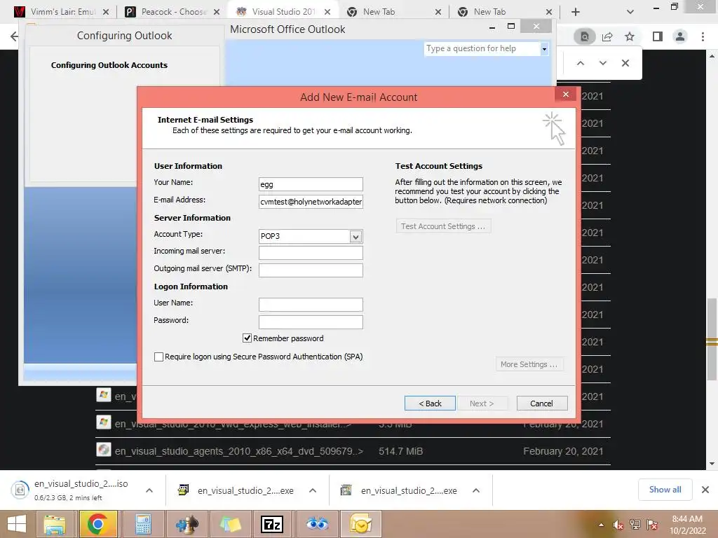Screen dimensions: 718x538
Task: Go to next find result arrow
Action: click(602, 63)
